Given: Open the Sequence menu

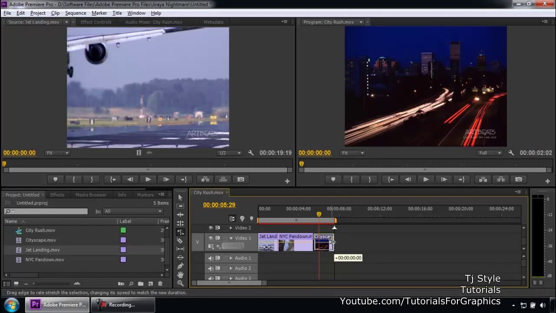Looking at the screenshot, I should tap(76, 13).
